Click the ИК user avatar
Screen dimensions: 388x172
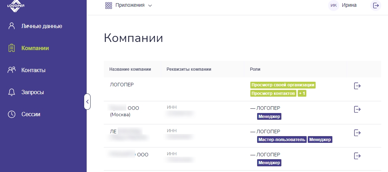[x=333, y=5]
